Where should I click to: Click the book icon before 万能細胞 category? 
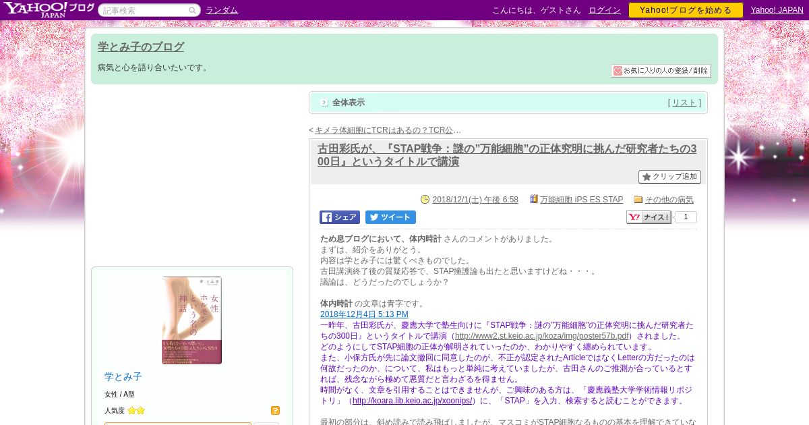(533, 200)
